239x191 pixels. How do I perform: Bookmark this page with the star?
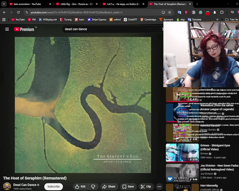point(170,12)
